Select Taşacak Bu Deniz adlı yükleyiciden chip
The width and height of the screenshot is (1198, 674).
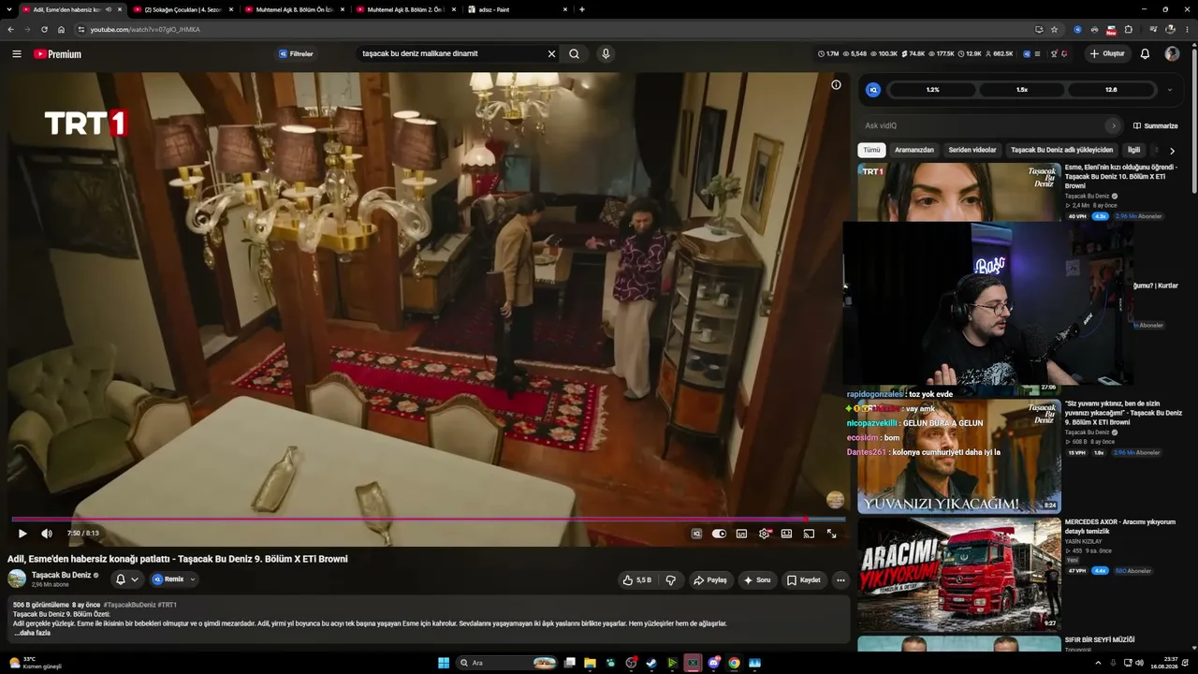pyautogui.click(x=1061, y=150)
